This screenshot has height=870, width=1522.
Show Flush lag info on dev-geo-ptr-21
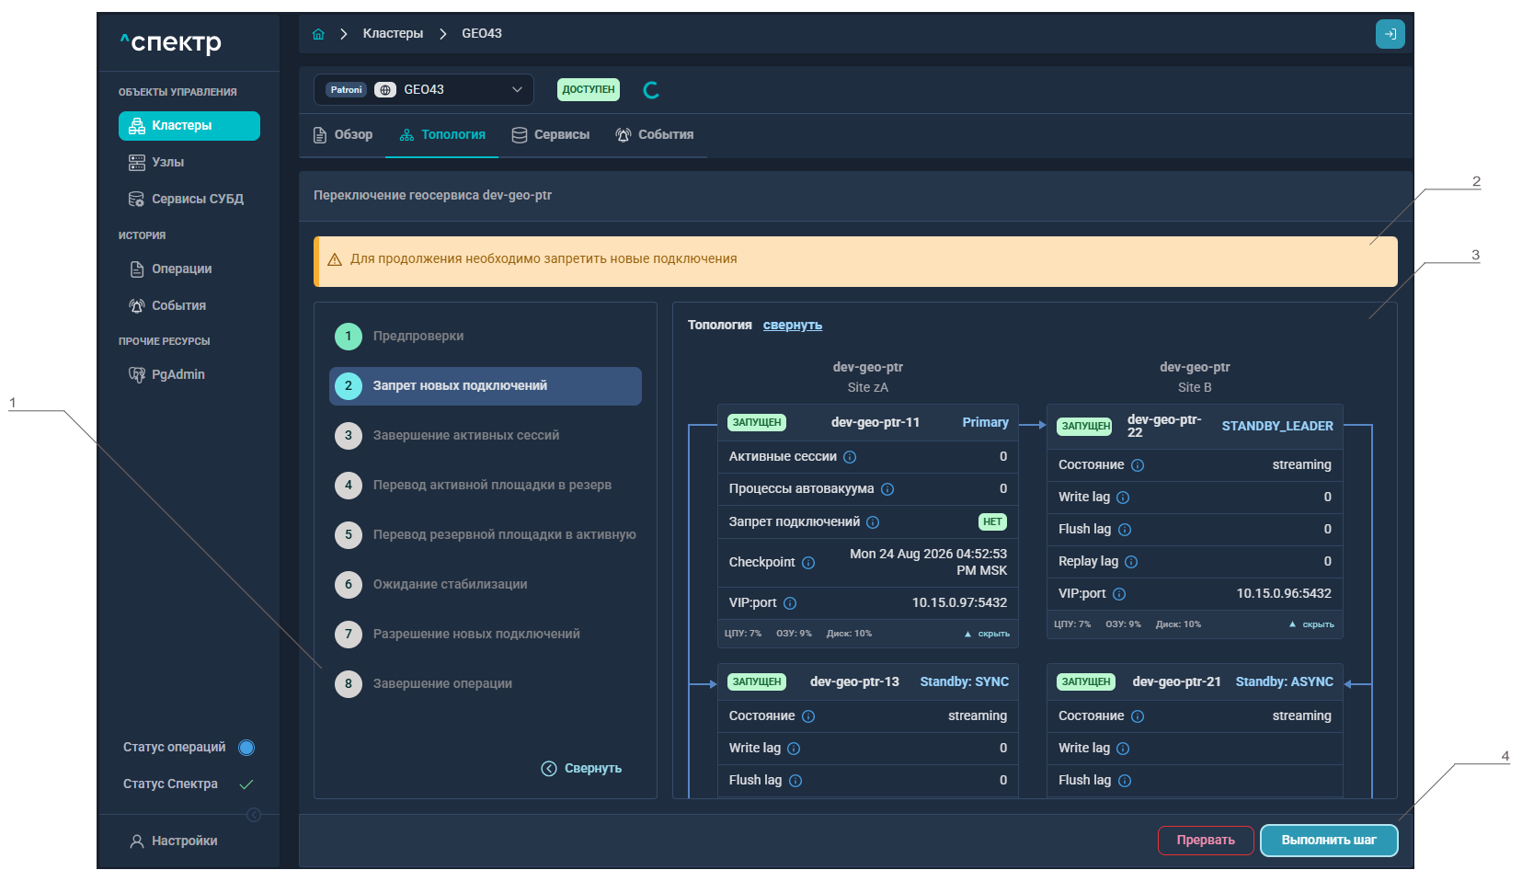pyautogui.click(x=1125, y=781)
